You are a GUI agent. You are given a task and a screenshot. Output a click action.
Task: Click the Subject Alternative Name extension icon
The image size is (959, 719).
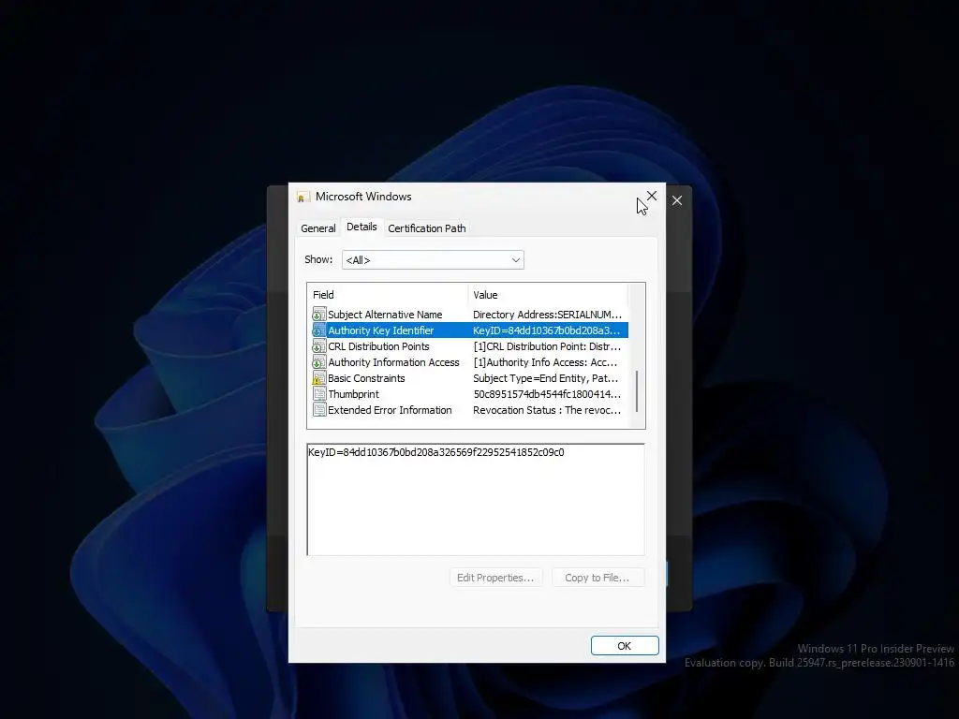coord(318,315)
